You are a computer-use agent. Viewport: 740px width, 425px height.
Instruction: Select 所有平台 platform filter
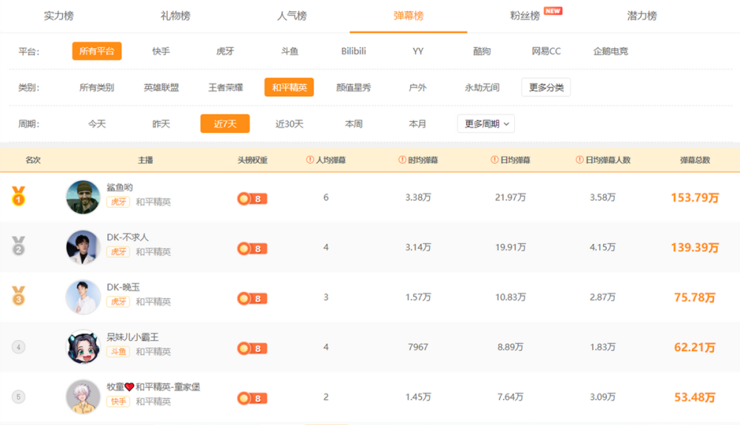point(97,51)
